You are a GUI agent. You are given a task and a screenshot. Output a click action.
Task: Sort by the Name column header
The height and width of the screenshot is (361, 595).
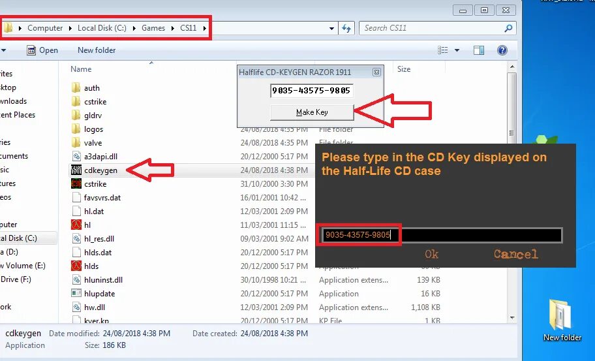[x=81, y=69]
